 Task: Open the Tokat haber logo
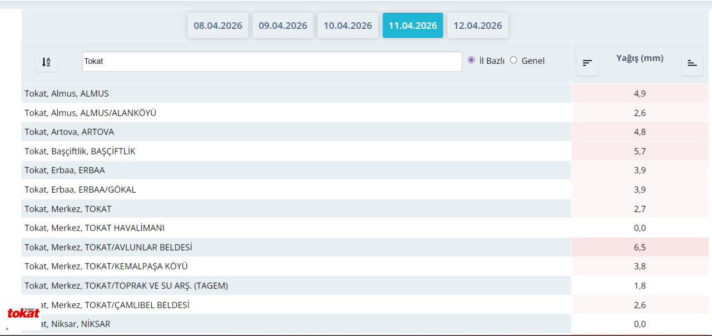[x=23, y=313]
